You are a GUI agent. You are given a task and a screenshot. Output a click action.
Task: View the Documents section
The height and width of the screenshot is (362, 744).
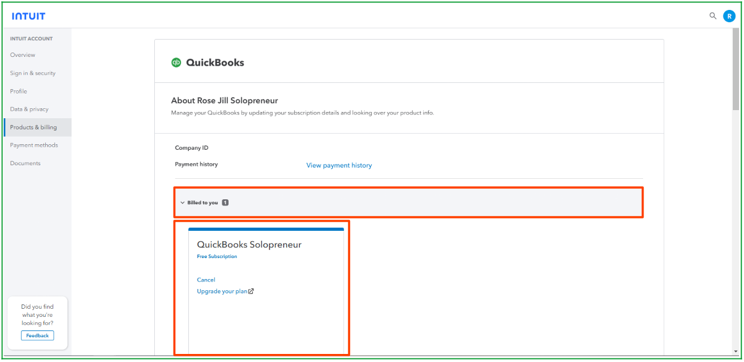click(25, 163)
